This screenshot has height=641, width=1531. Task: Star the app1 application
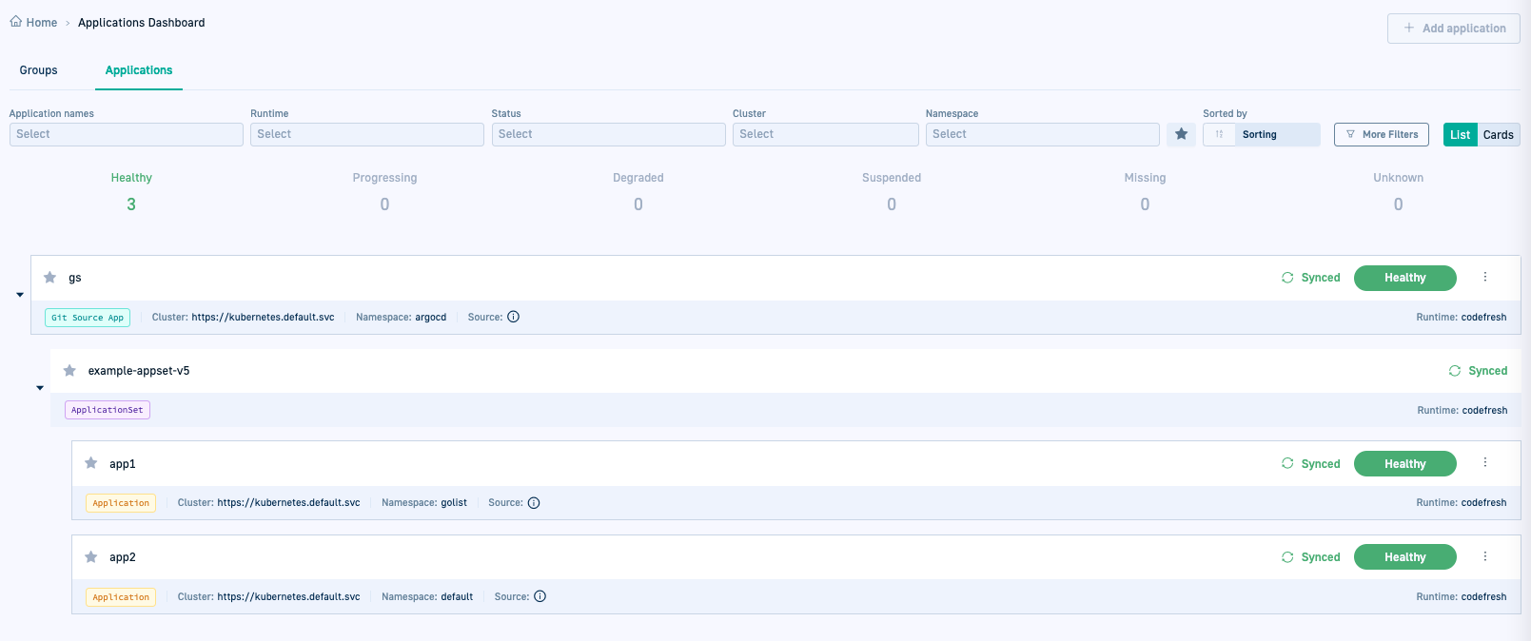pyautogui.click(x=91, y=463)
